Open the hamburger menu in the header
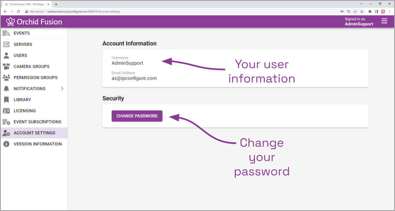 [384, 21]
